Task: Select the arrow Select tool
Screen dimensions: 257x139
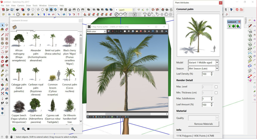Action: tap(3, 25)
